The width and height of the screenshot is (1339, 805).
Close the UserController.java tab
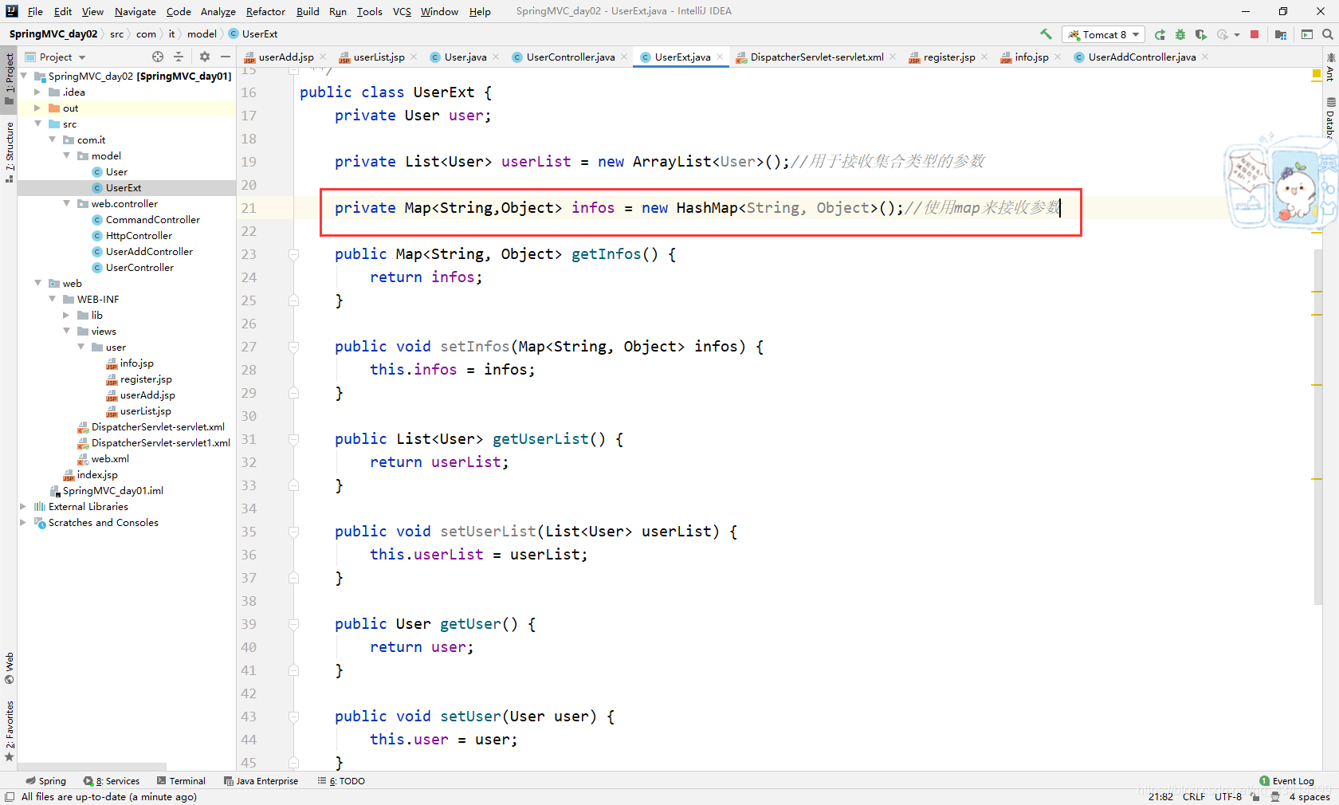coord(624,57)
